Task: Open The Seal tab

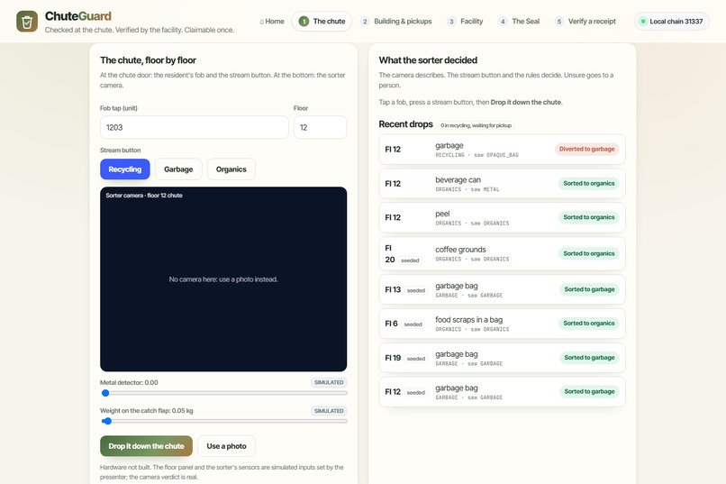Action: tap(519, 22)
